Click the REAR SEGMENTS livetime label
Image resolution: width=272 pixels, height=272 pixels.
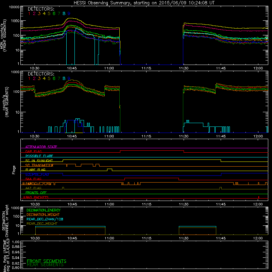coord(45,265)
